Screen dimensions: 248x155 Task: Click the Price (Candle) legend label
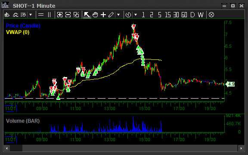pos(23,26)
